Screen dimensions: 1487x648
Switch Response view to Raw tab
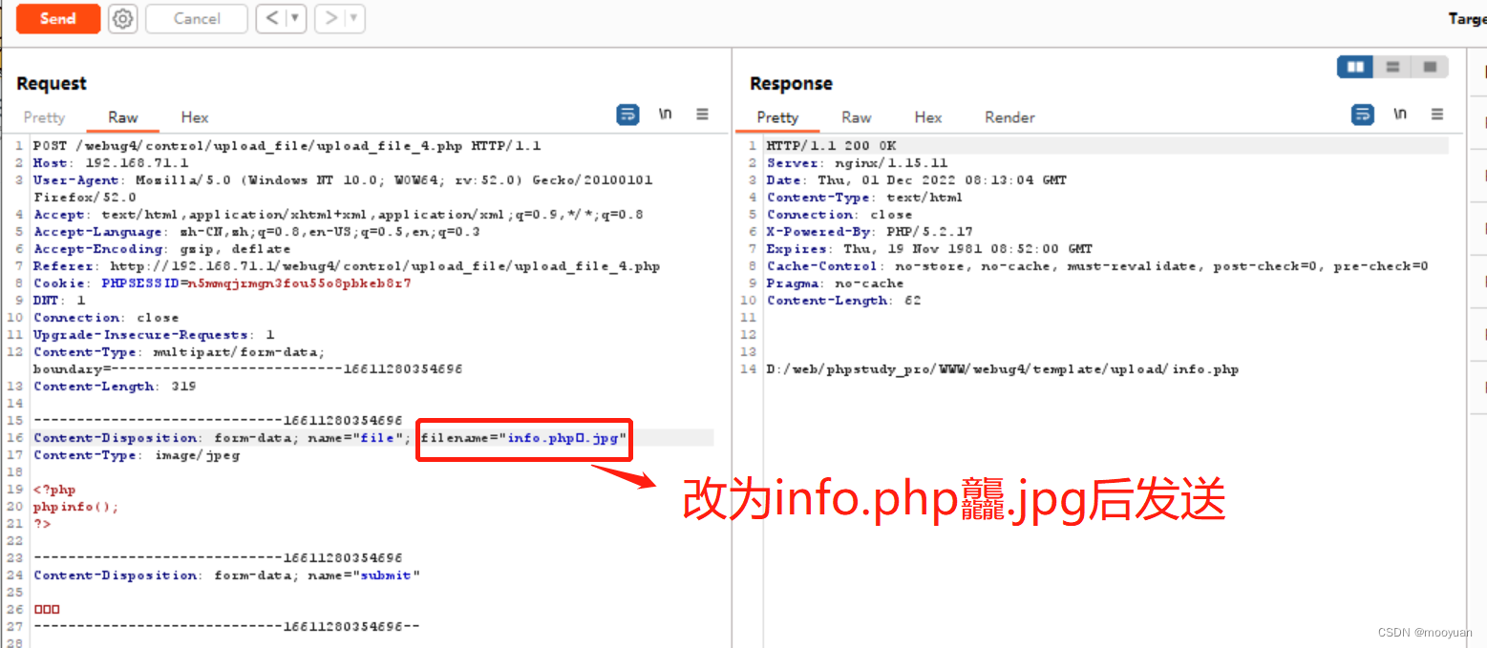pos(857,117)
